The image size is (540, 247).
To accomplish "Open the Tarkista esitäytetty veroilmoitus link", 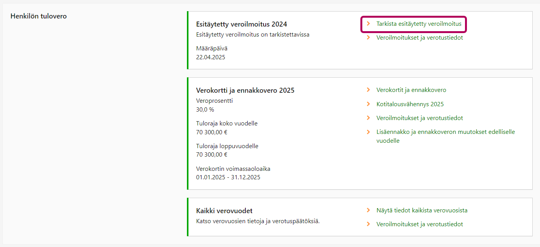I will [418, 24].
